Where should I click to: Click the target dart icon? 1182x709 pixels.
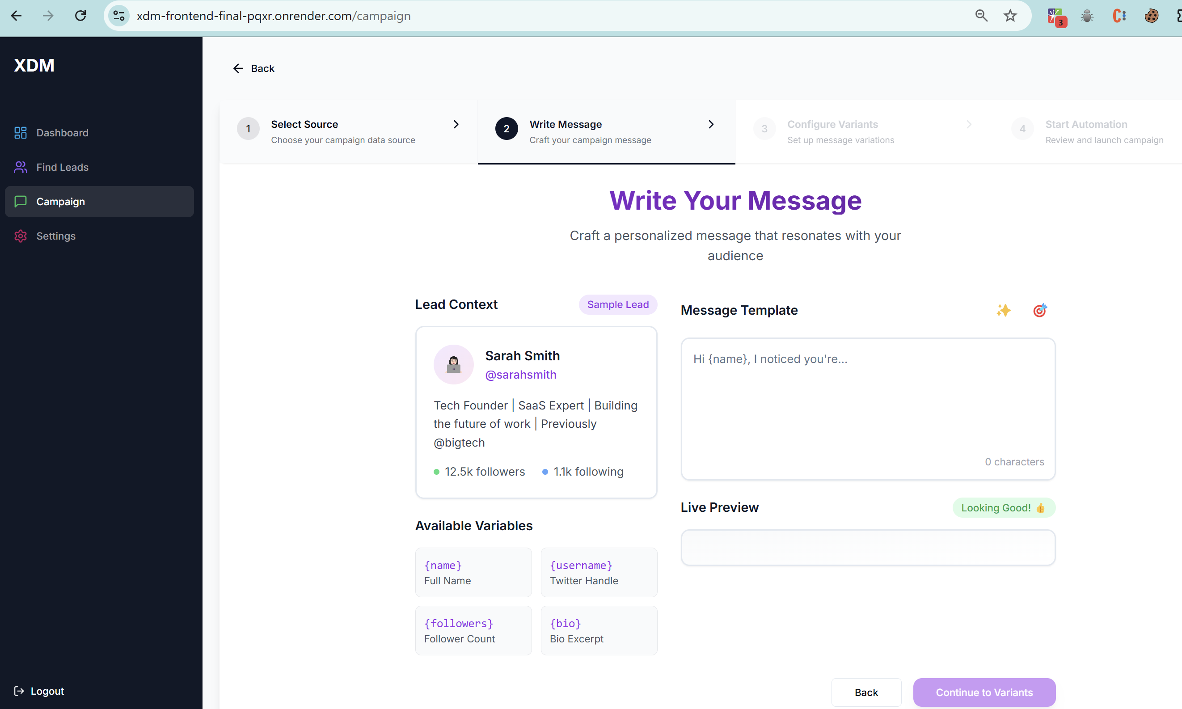pos(1040,311)
